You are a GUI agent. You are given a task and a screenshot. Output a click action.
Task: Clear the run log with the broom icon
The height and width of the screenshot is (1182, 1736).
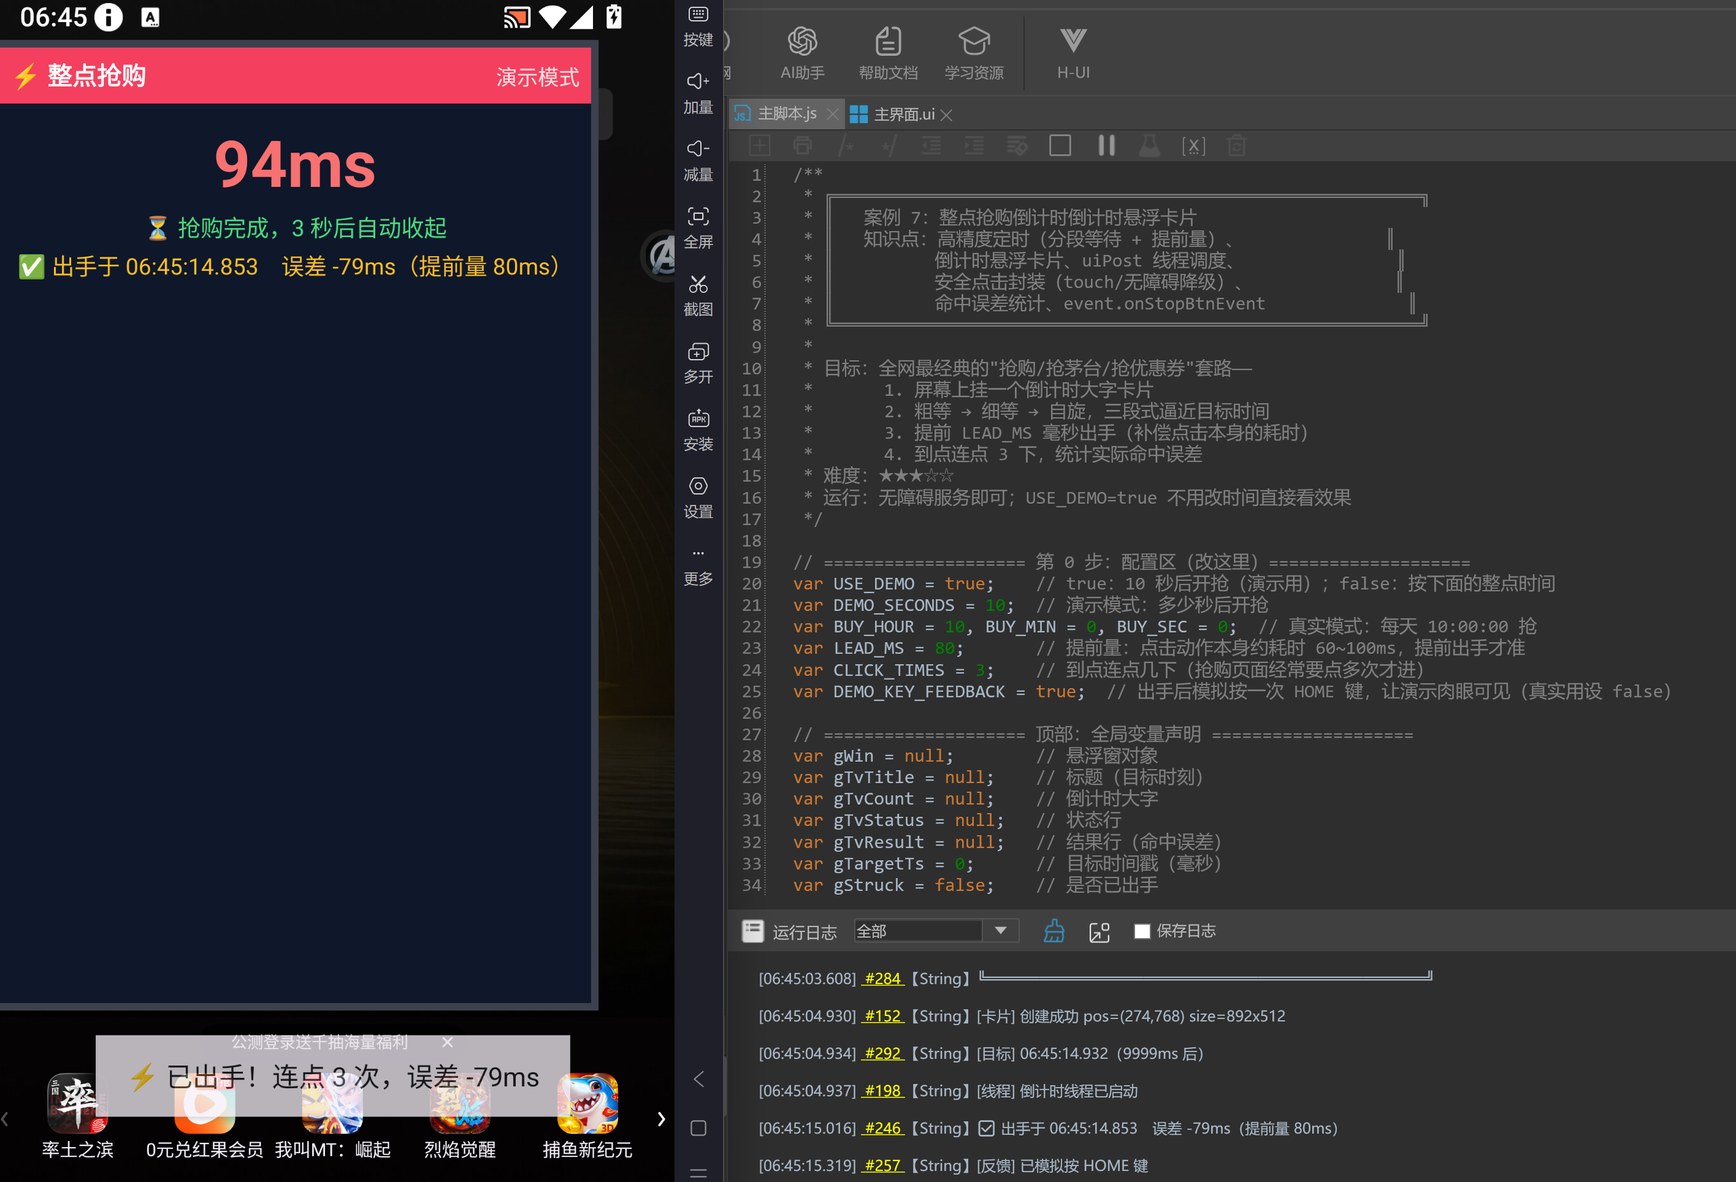point(1053,931)
